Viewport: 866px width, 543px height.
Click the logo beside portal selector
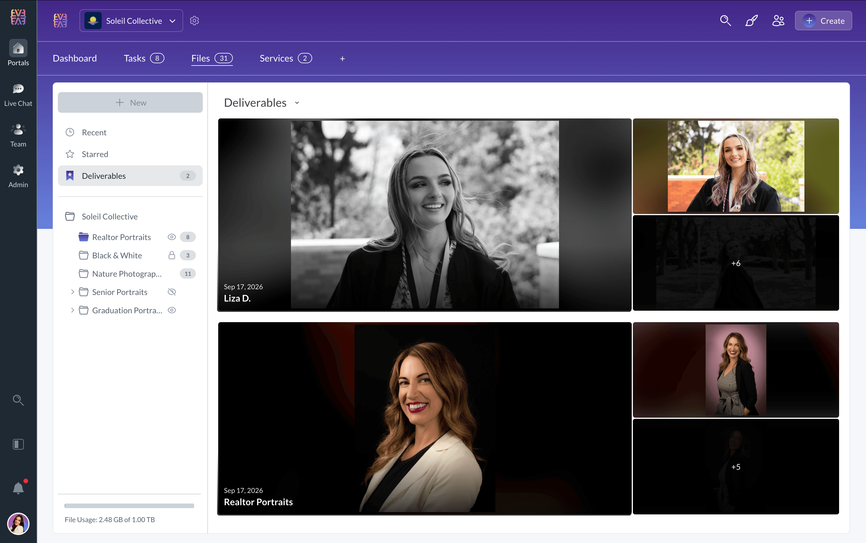click(x=60, y=21)
